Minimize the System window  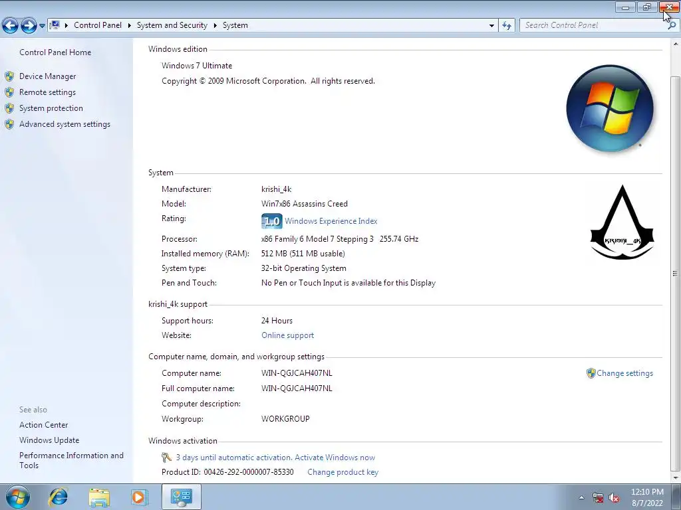(625, 7)
